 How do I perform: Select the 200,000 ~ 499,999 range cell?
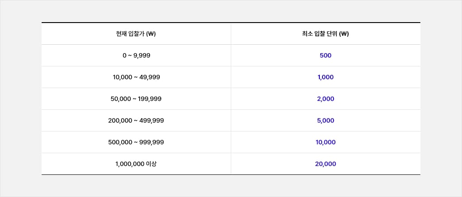click(x=136, y=120)
